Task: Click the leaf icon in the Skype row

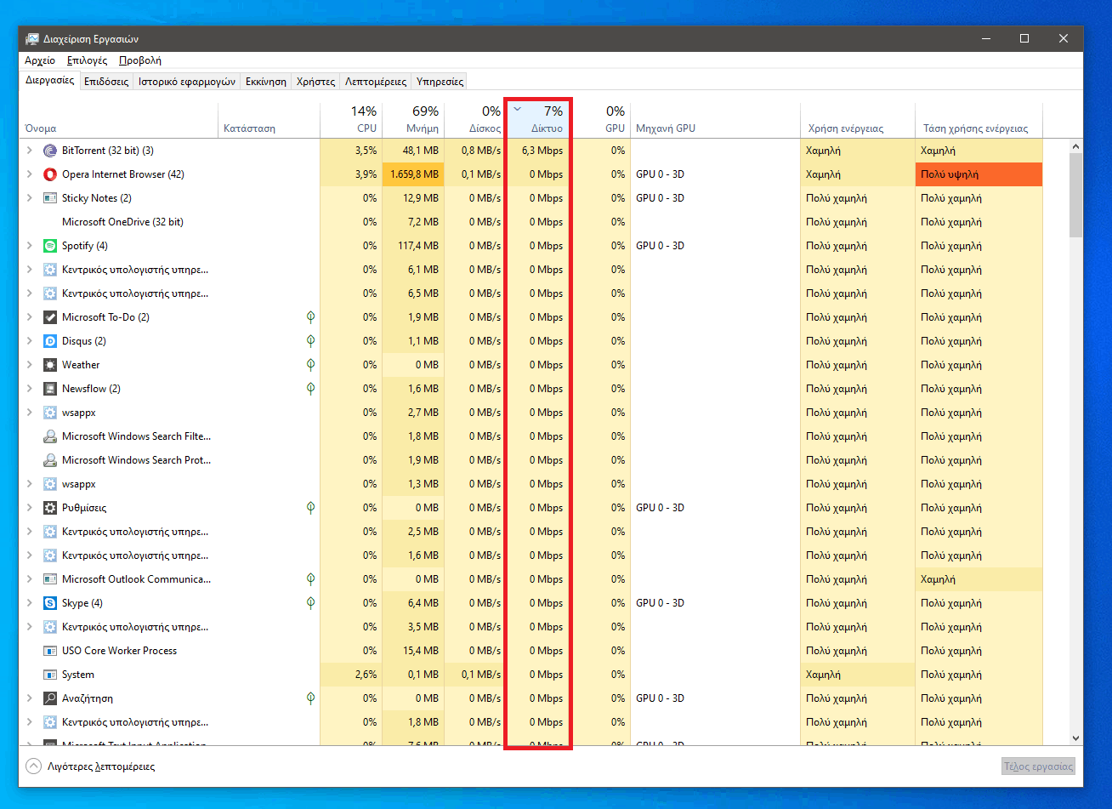Action: (311, 603)
